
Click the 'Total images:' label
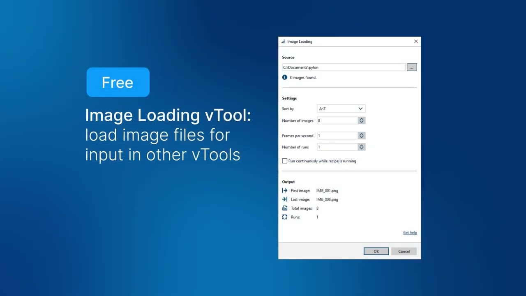click(x=302, y=208)
